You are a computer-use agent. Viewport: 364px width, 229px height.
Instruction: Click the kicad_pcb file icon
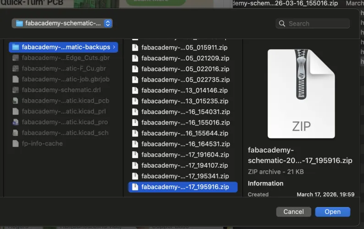click(16, 101)
